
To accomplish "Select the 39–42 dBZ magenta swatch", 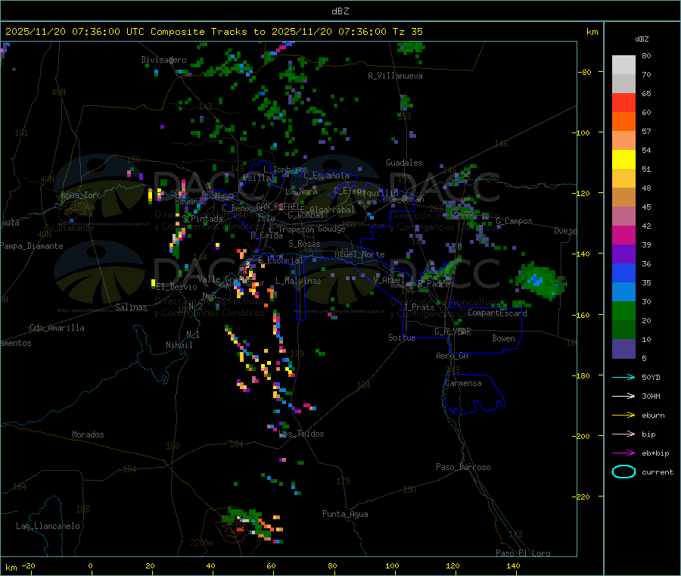I will [x=623, y=235].
